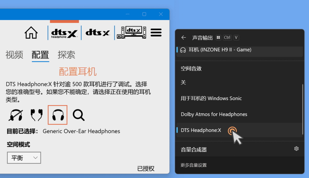Close the DTS app window
Viewport: 309px width, 178px height.
pos(161,14)
